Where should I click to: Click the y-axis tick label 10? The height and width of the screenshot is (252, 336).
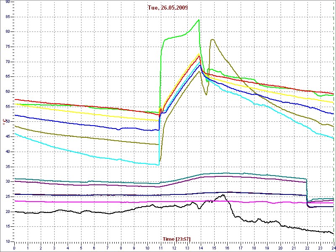click(x=8, y=241)
